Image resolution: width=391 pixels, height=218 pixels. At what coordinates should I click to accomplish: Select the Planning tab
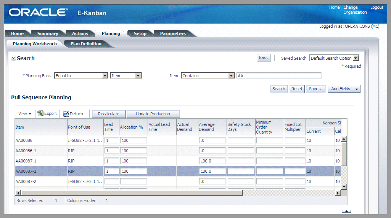pos(111,33)
